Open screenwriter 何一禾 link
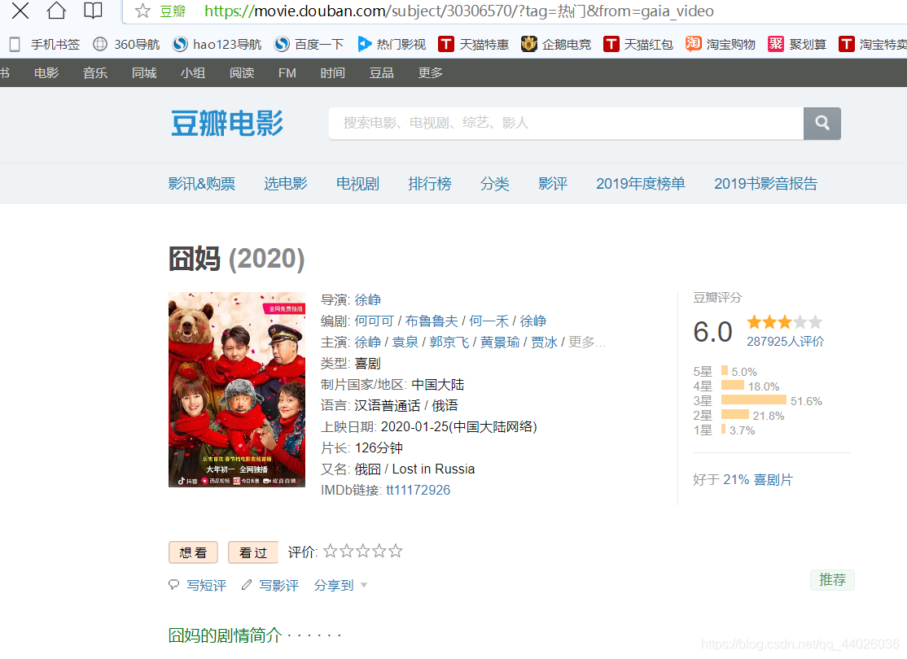This screenshot has height=659, width=907. click(x=489, y=321)
